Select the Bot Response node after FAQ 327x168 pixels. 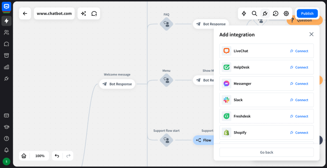[211, 24]
